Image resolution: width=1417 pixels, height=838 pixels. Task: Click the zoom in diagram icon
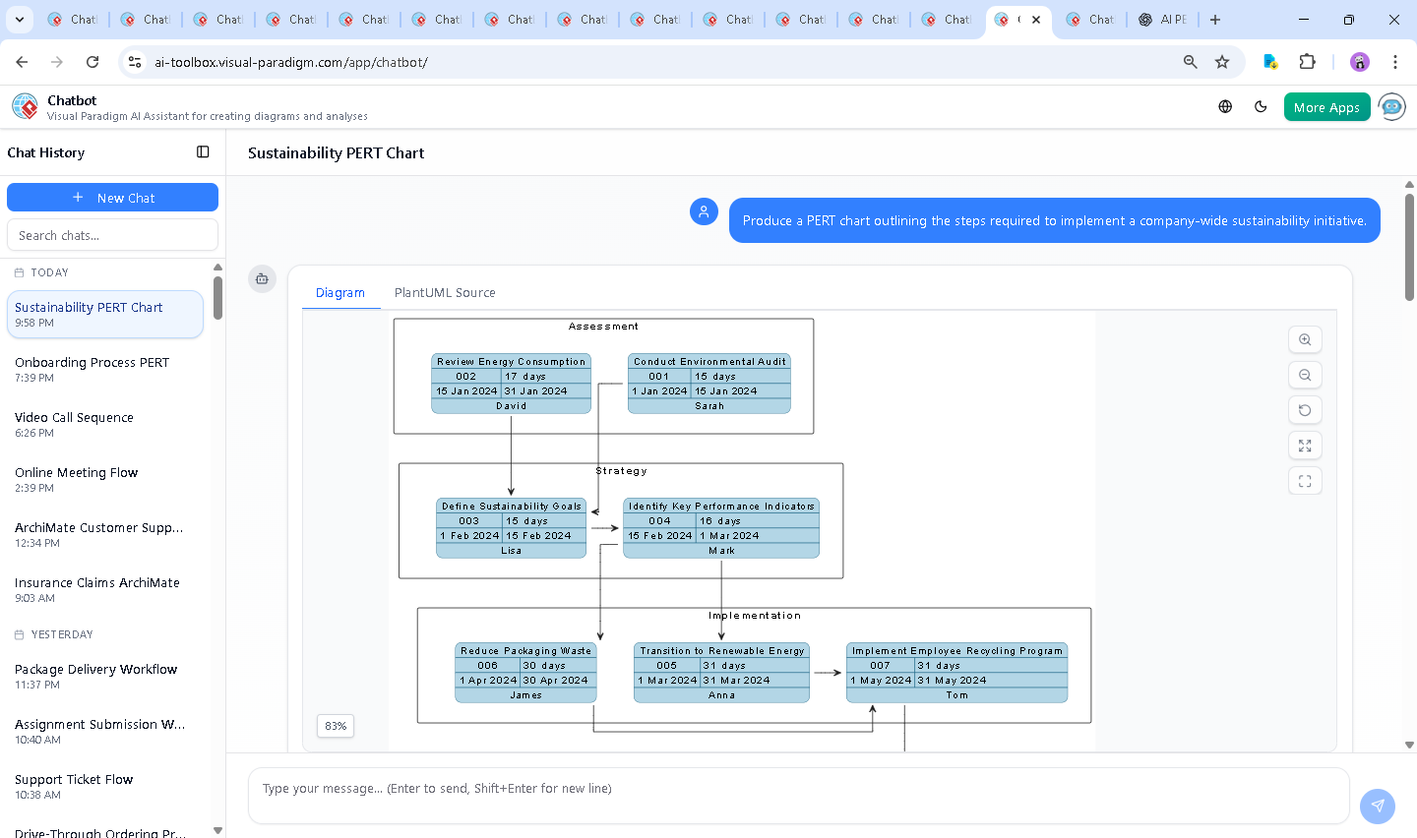[x=1305, y=339]
